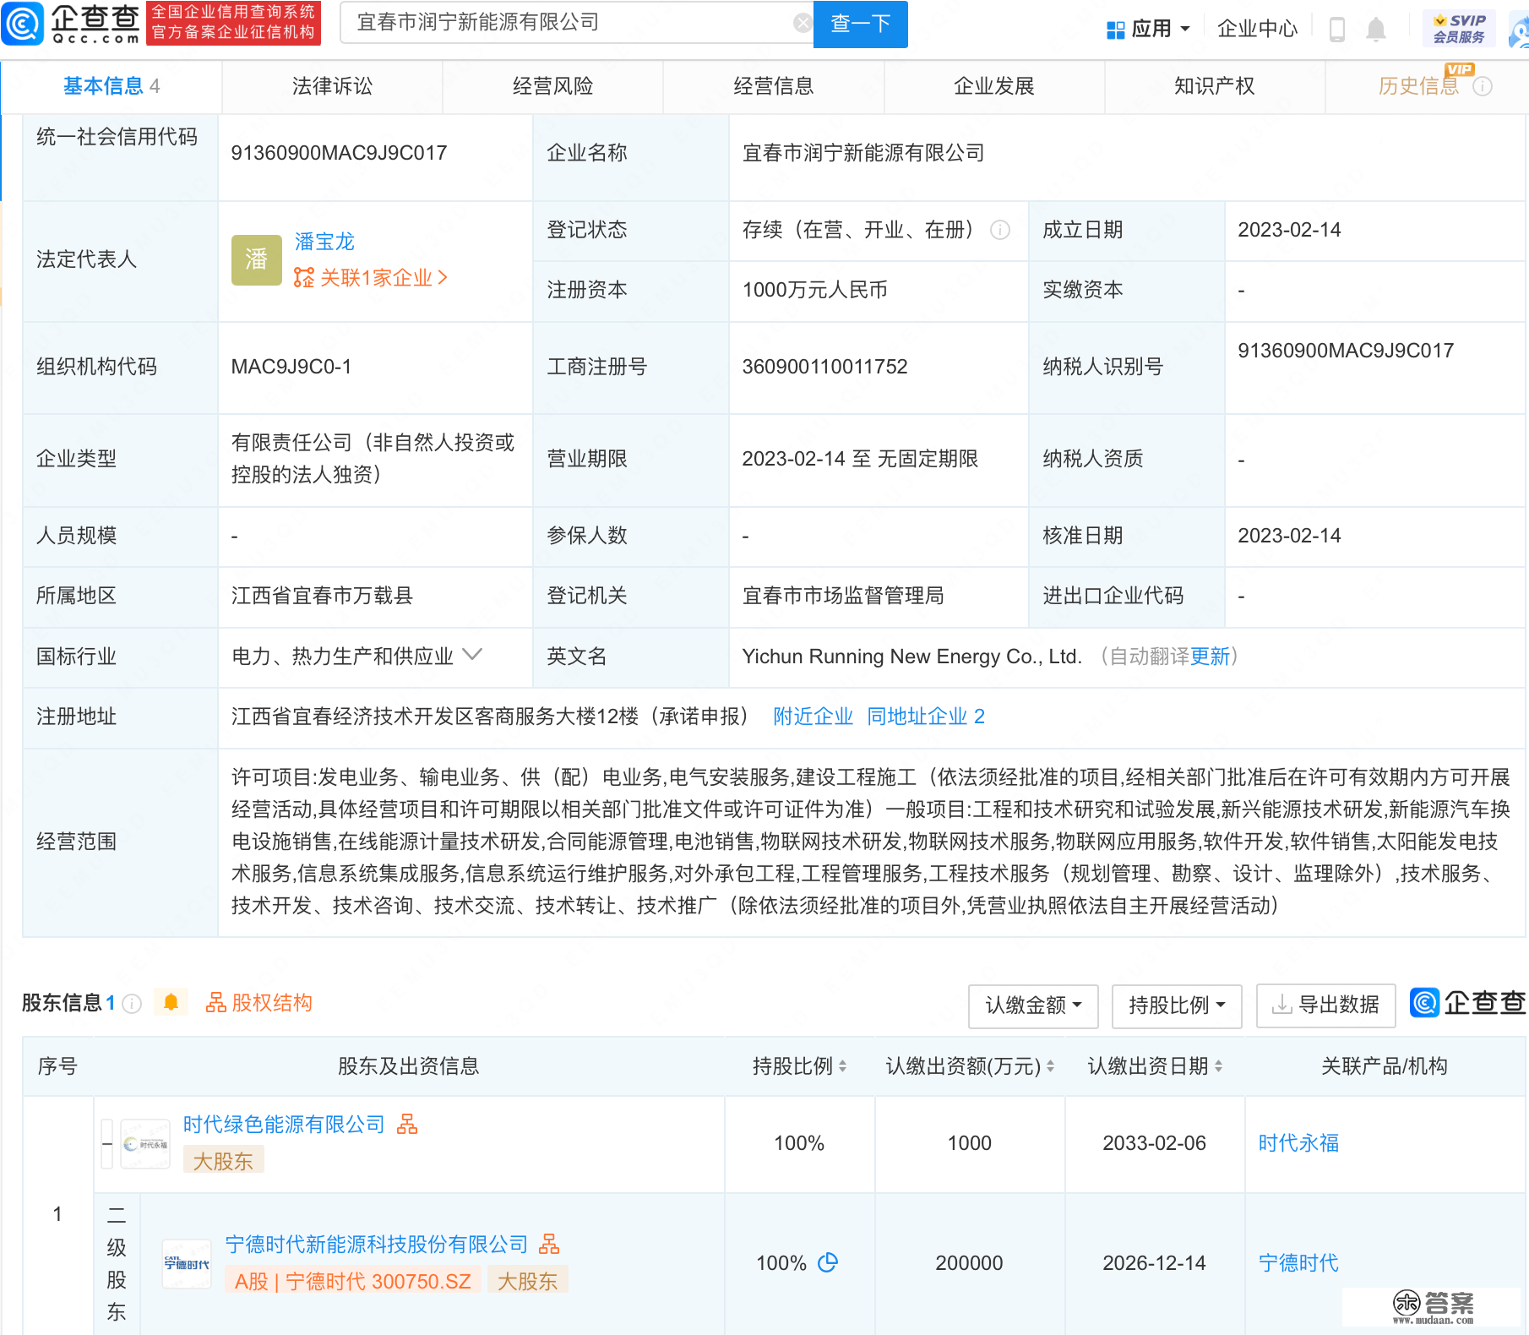1529x1335 pixels.
Task: Click 更新 next to automatic translation
Action: point(1210,657)
